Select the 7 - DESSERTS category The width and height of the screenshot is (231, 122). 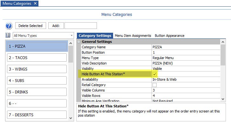37,115
